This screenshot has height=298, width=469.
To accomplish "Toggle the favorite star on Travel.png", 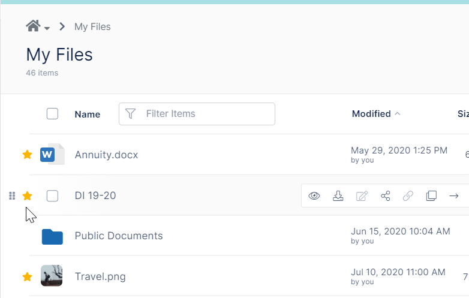I will (x=27, y=276).
